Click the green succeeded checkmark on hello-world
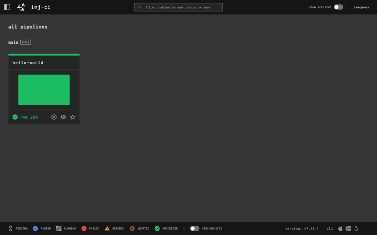The height and width of the screenshot is (235, 377). [15, 117]
